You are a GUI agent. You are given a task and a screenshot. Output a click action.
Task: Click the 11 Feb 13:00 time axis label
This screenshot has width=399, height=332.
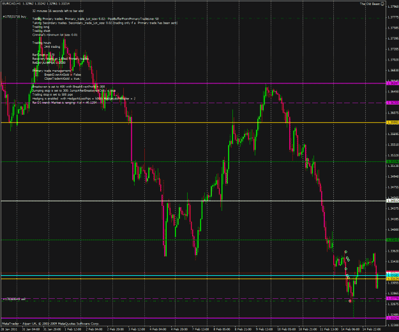329,329
